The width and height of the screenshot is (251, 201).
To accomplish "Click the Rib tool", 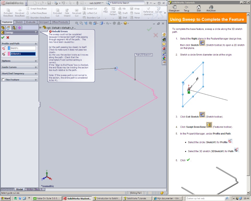I will (x=122, y=8).
